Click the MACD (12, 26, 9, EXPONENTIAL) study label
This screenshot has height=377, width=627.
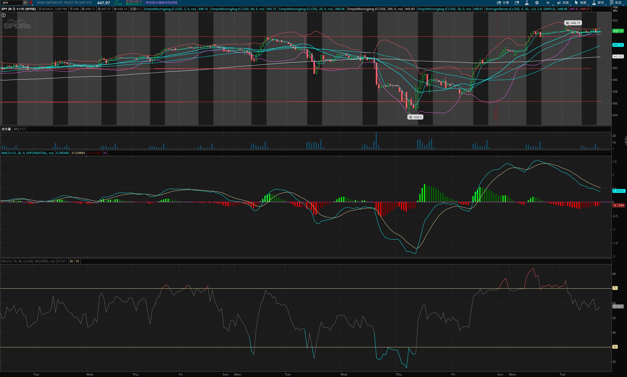pyautogui.click(x=27, y=153)
